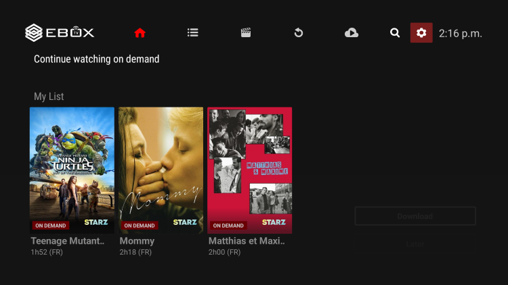The height and width of the screenshot is (285, 508).
Task: Click the search magnifier icon
Action: point(395,32)
